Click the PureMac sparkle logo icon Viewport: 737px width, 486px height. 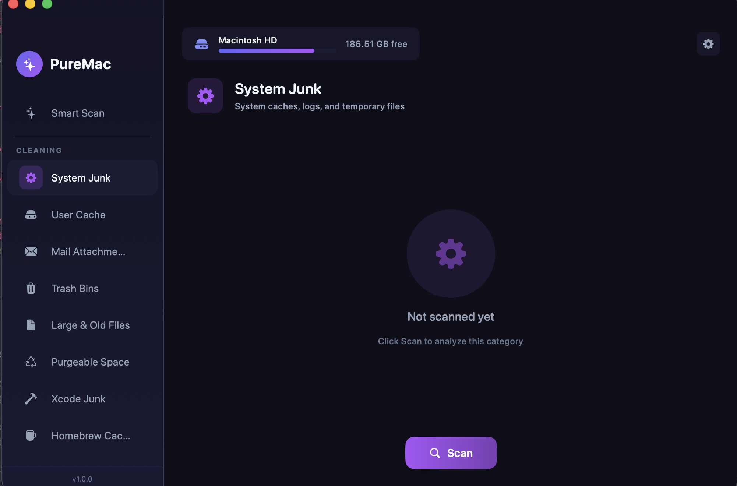pos(29,64)
